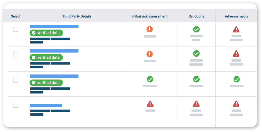Sort by Initial risk assessment column header
The width and height of the screenshot is (262, 132).
(150, 16)
